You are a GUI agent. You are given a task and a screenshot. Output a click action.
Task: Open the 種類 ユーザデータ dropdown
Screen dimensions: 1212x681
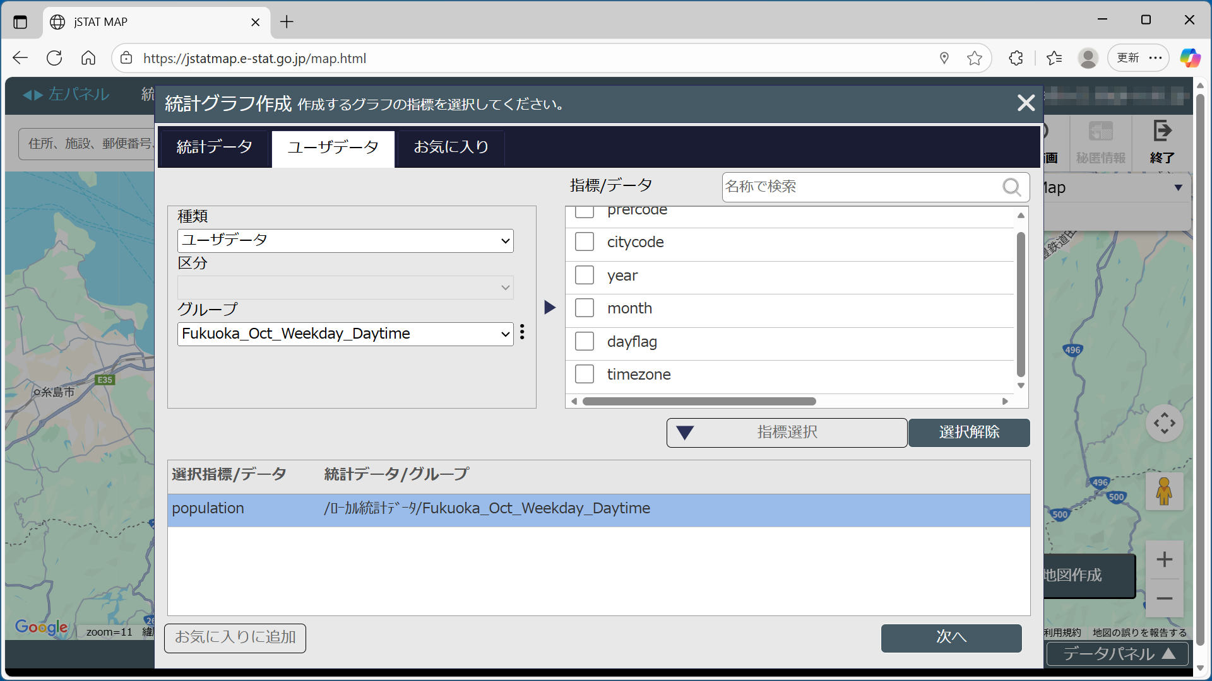pyautogui.click(x=345, y=240)
